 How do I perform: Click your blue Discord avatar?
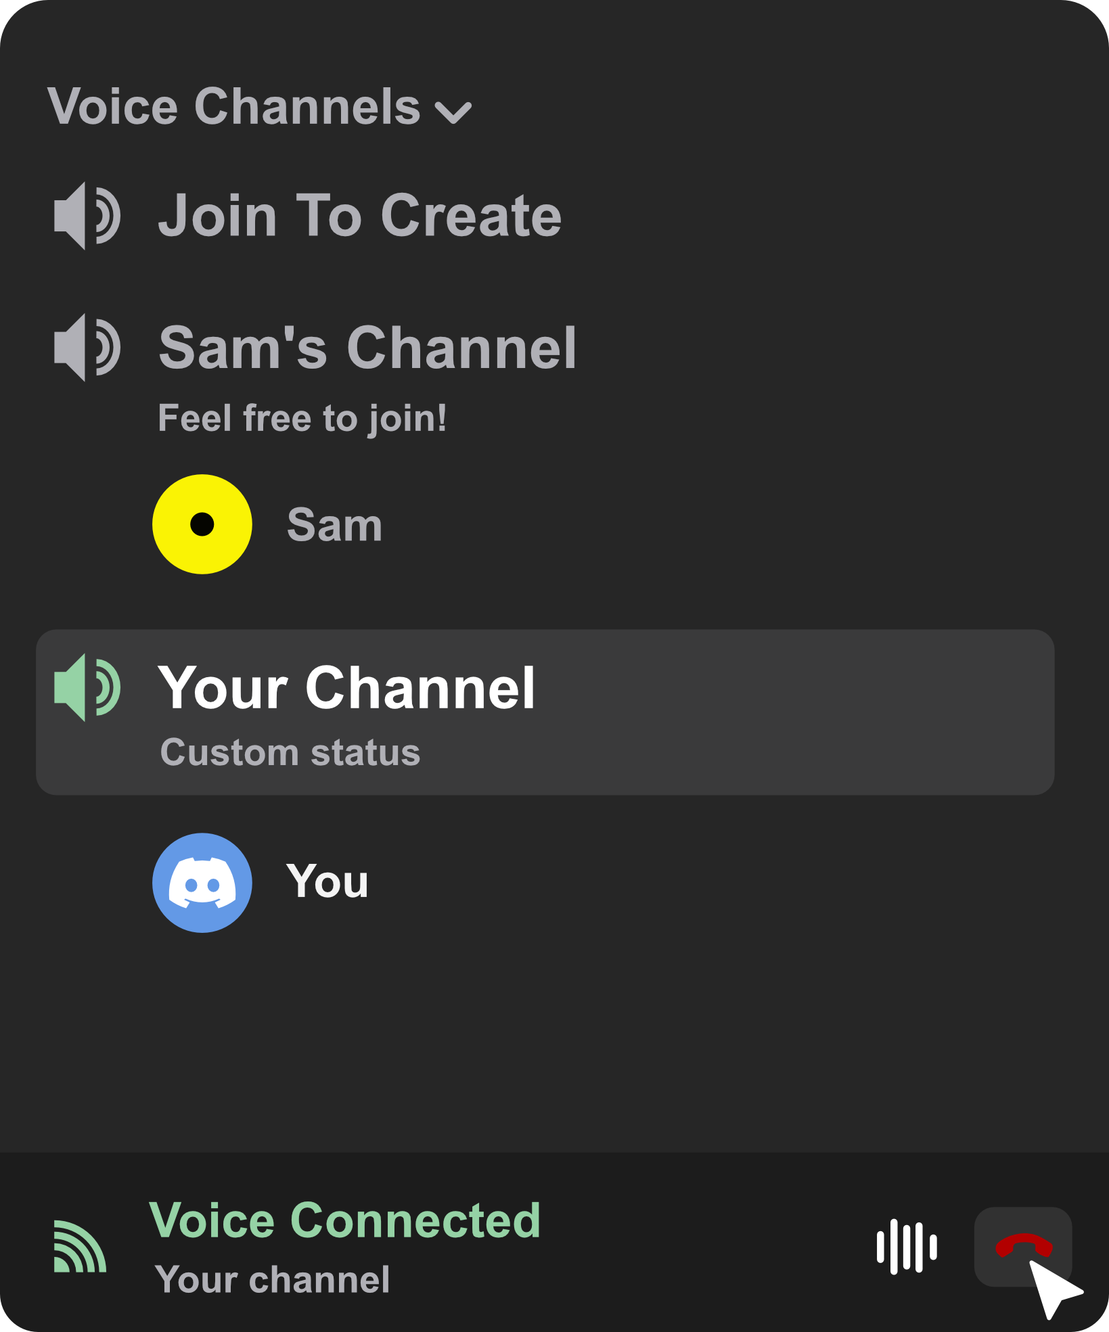tap(202, 883)
